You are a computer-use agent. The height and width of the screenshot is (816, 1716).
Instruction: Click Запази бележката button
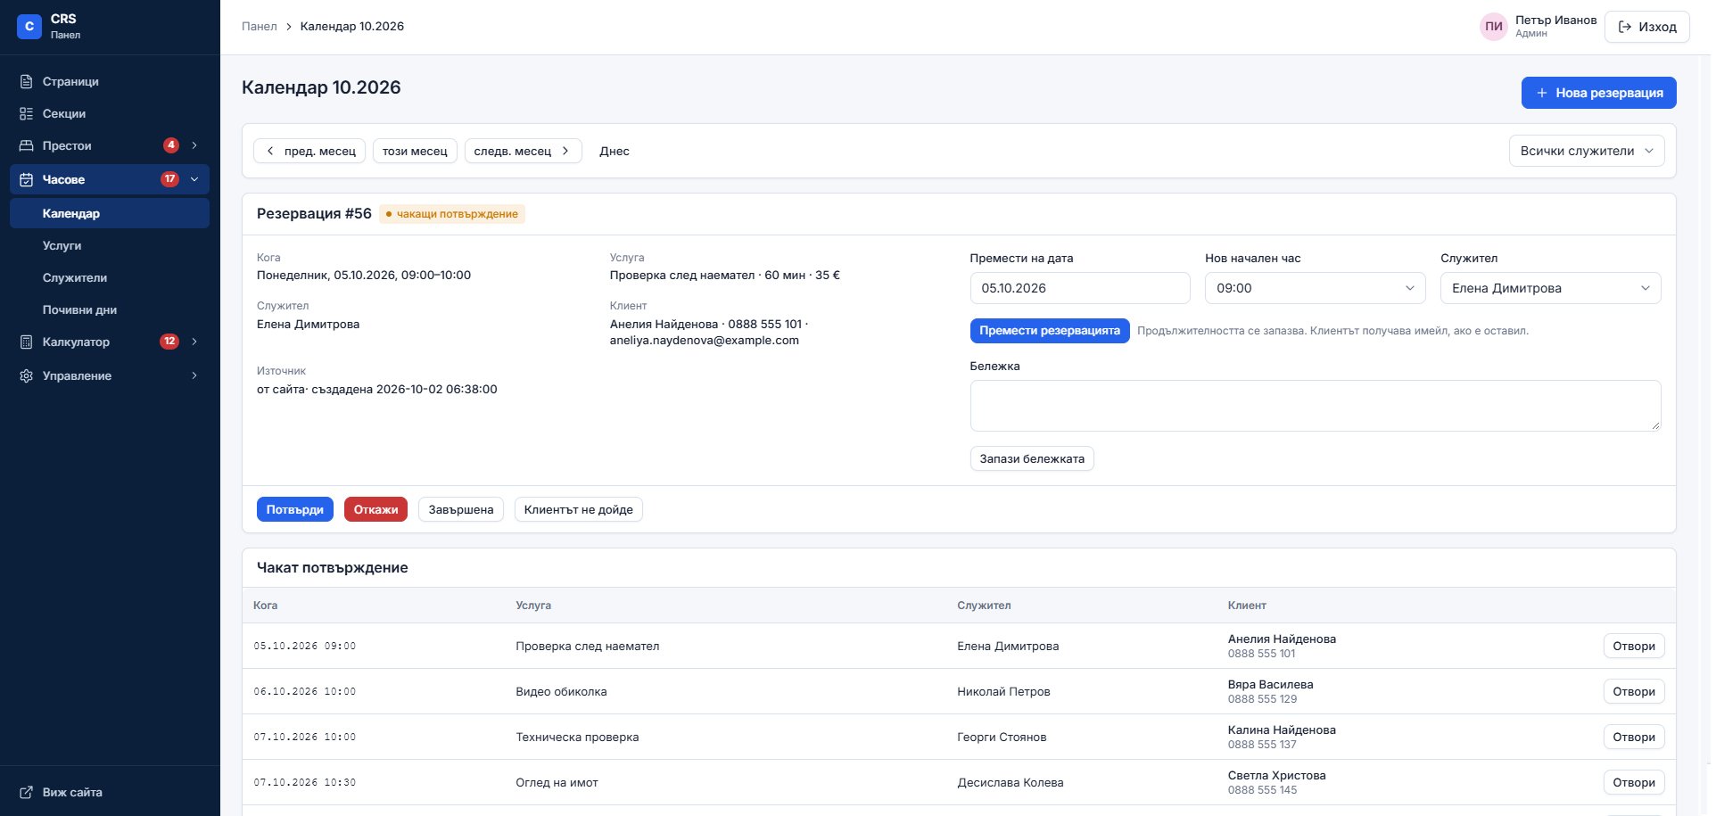1032,458
